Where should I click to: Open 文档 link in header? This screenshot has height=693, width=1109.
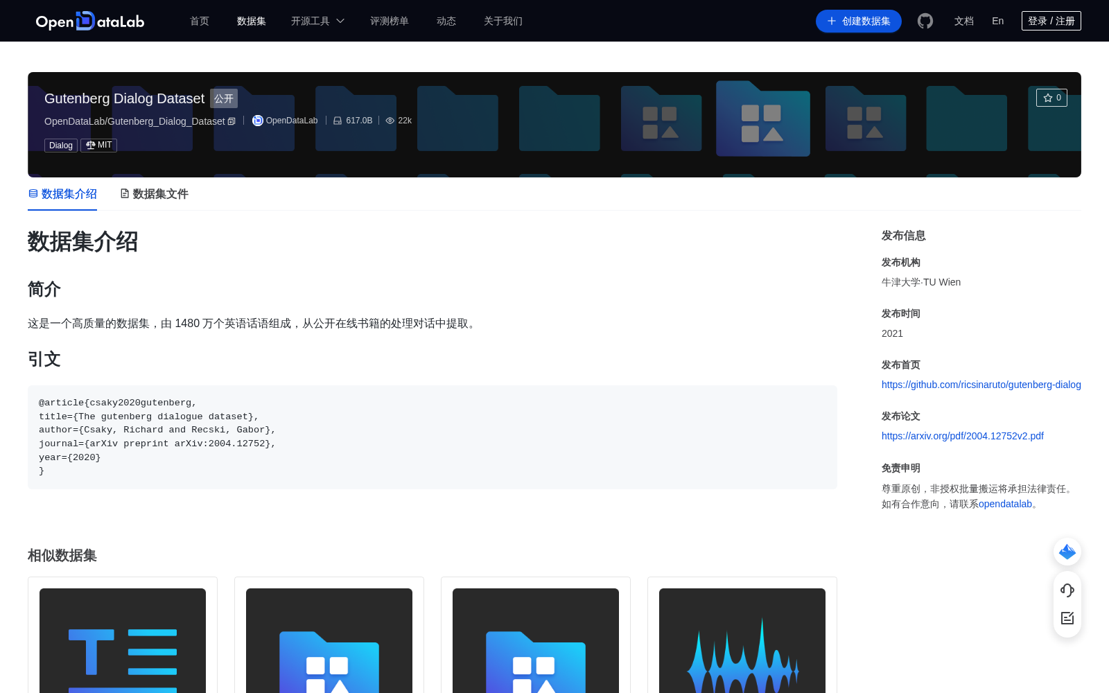(x=964, y=21)
